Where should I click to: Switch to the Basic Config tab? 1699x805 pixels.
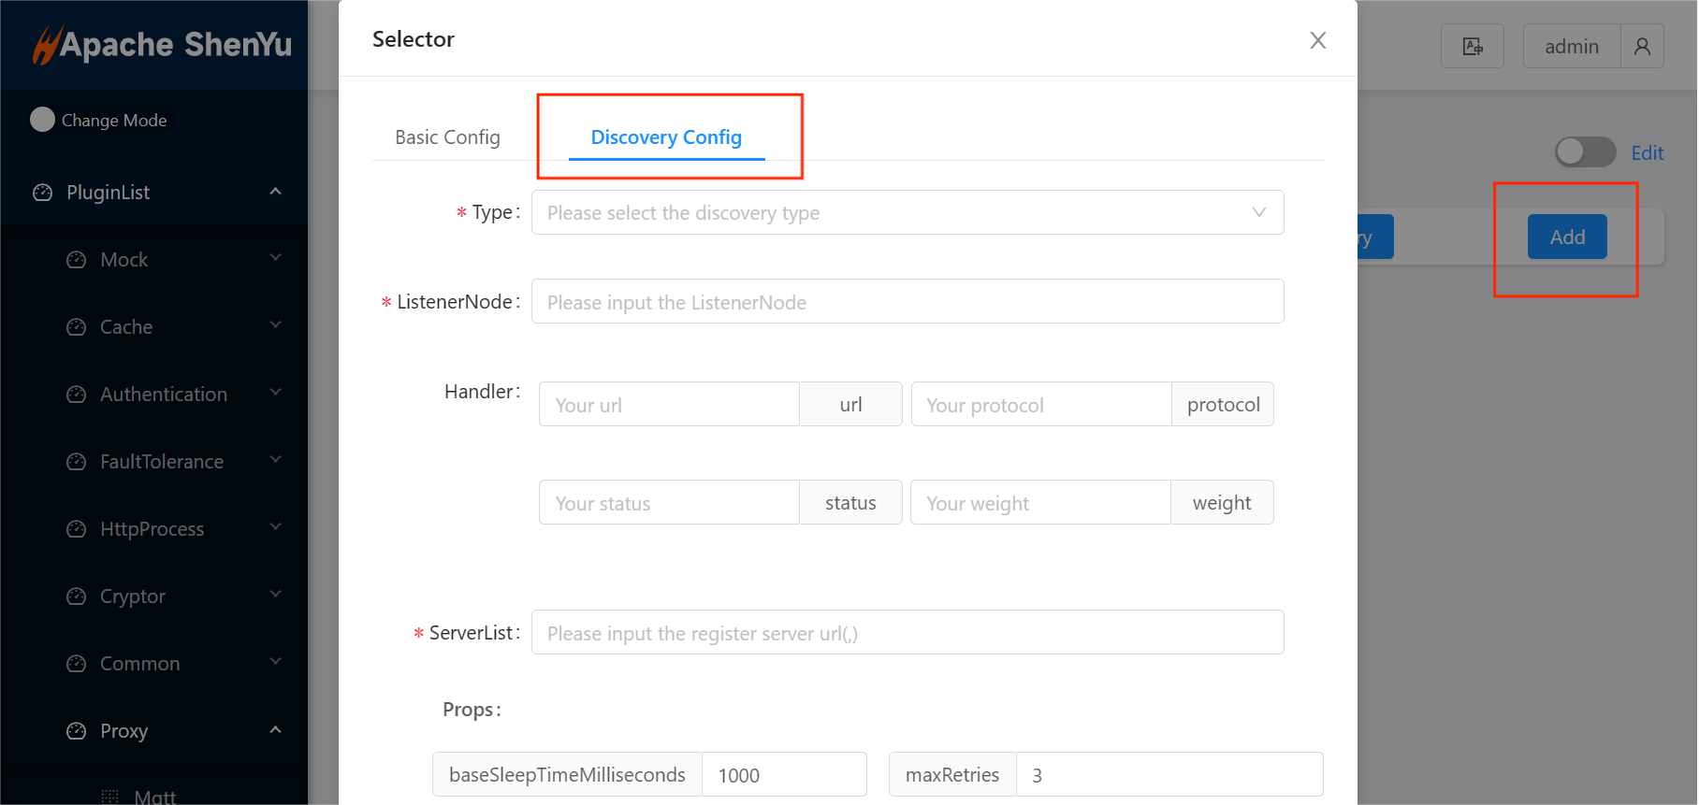point(447,137)
